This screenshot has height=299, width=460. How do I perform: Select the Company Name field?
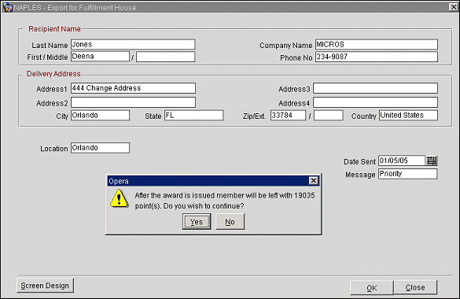[x=377, y=44]
